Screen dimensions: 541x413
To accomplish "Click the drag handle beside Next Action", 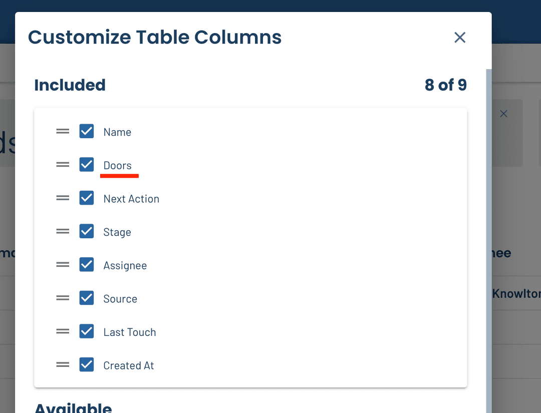I will click(63, 198).
